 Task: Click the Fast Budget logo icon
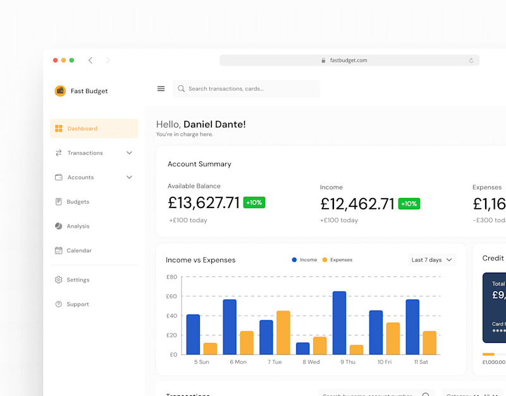click(60, 91)
